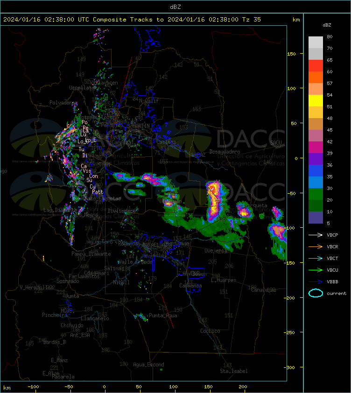This screenshot has height=393, width=351.
Task: Click the green VBCU arrow in legend
Action: click(x=316, y=270)
